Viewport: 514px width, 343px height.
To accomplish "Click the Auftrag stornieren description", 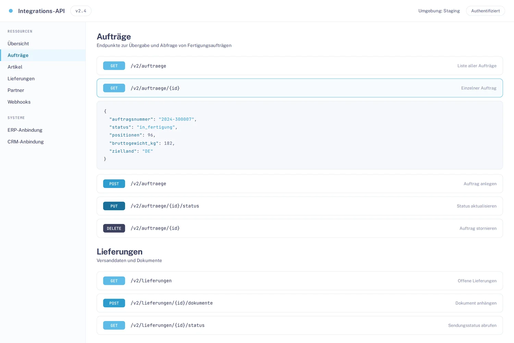I will (478, 228).
